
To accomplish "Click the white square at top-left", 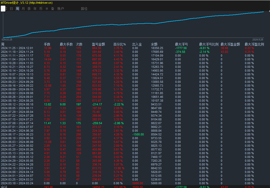I will pos(3,9).
